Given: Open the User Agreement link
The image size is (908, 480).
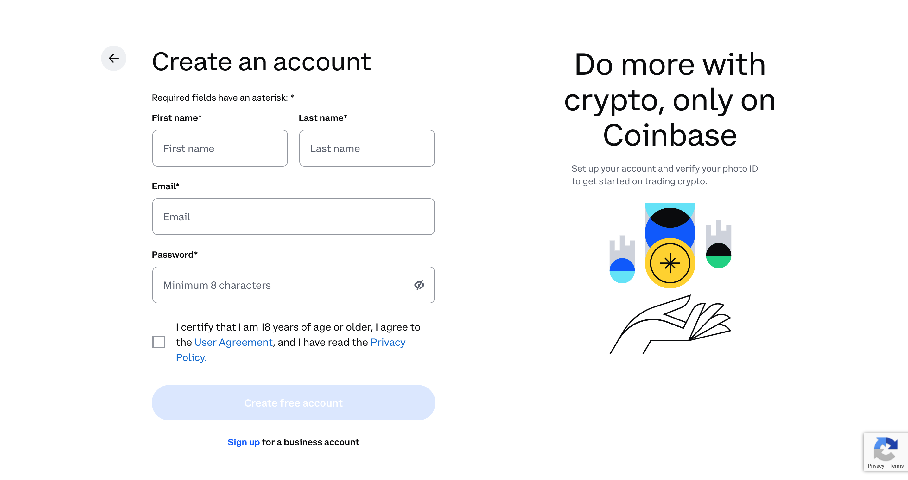Looking at the screenshot, I should point(233,342).
